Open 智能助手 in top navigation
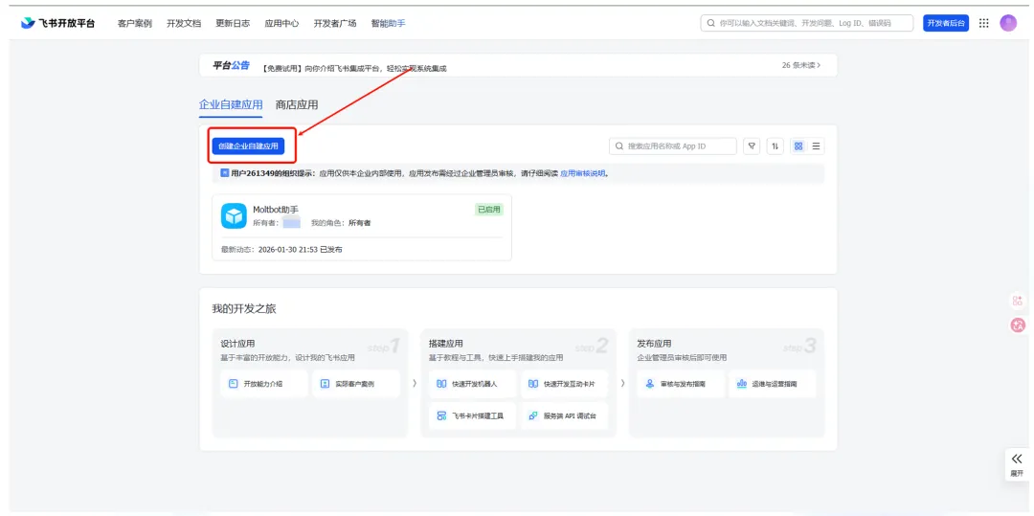 click(388, 23)
